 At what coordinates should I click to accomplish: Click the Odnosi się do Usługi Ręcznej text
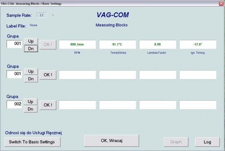point(33,133)
